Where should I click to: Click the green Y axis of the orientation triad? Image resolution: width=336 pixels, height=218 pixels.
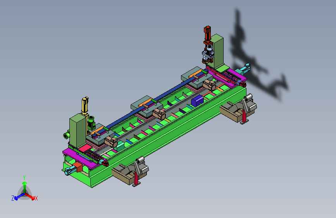point(25,187)
